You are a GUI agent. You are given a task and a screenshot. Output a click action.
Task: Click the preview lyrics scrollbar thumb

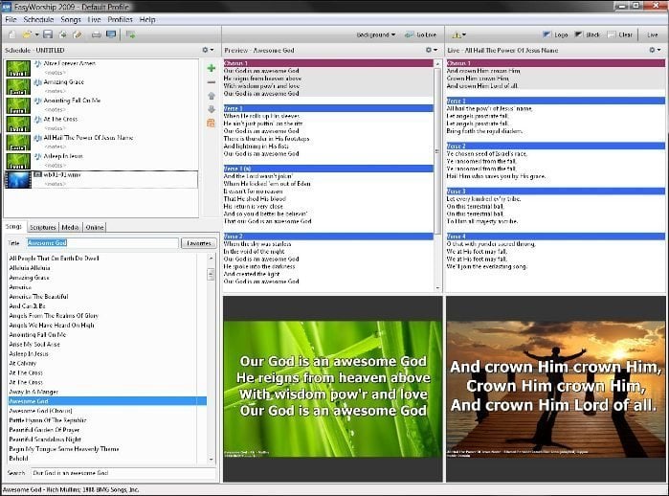pyautogui.click(x=436, y=151)
